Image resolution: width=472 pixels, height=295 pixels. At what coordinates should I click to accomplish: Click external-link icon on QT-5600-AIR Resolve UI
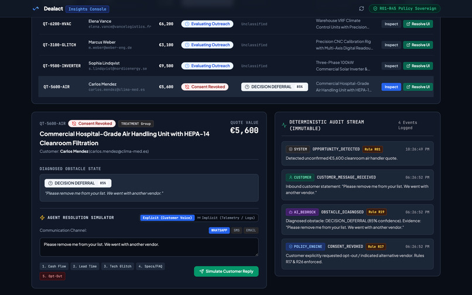click(408, 87)
